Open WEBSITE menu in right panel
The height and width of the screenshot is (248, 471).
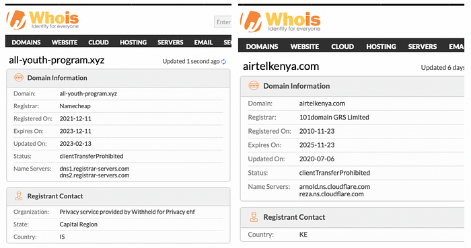[305, 46]
